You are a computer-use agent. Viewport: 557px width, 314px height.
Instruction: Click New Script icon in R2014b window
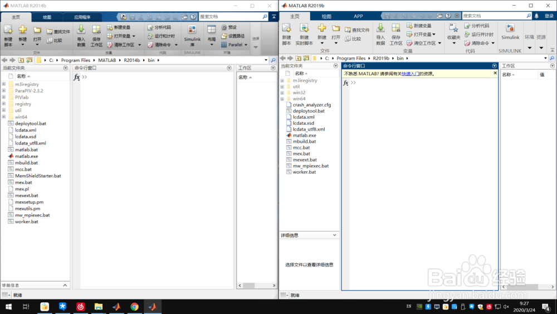pos(8,36)
